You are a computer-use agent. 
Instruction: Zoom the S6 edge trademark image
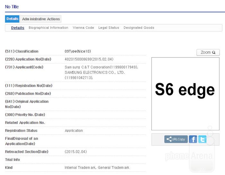pos(208,53)
